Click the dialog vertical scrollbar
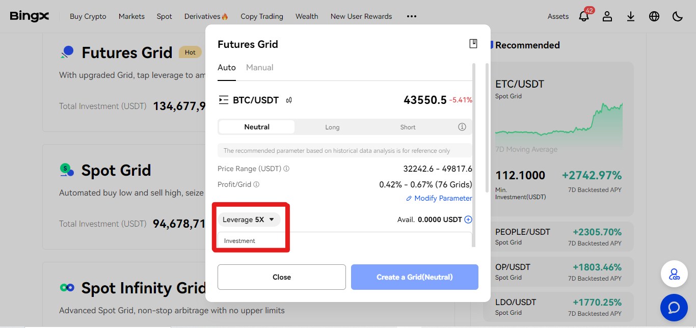Image resolution: width=696 pixels, height=328 pixels. point(488,127)
